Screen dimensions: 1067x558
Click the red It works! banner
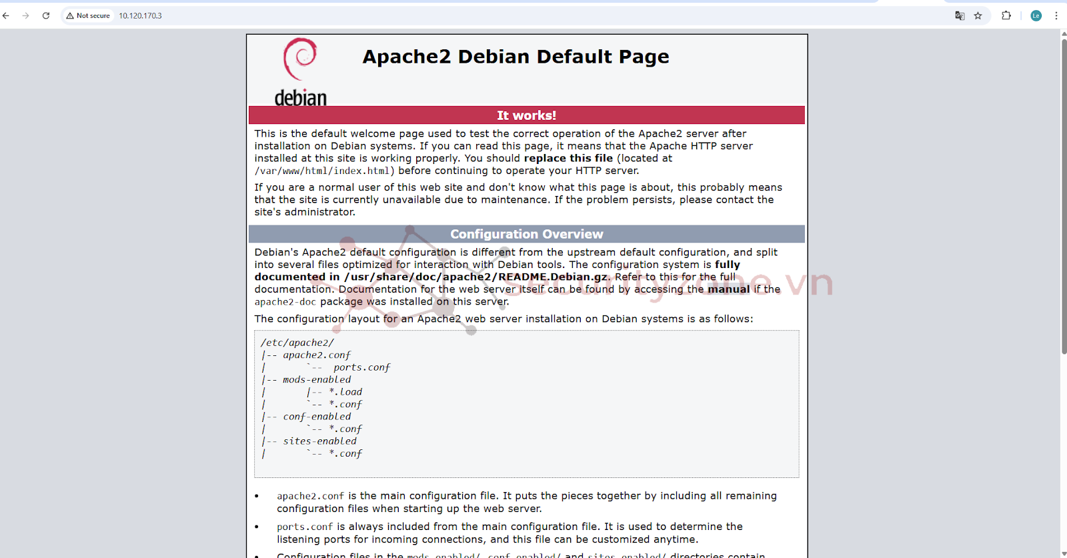tap(526, 115)
